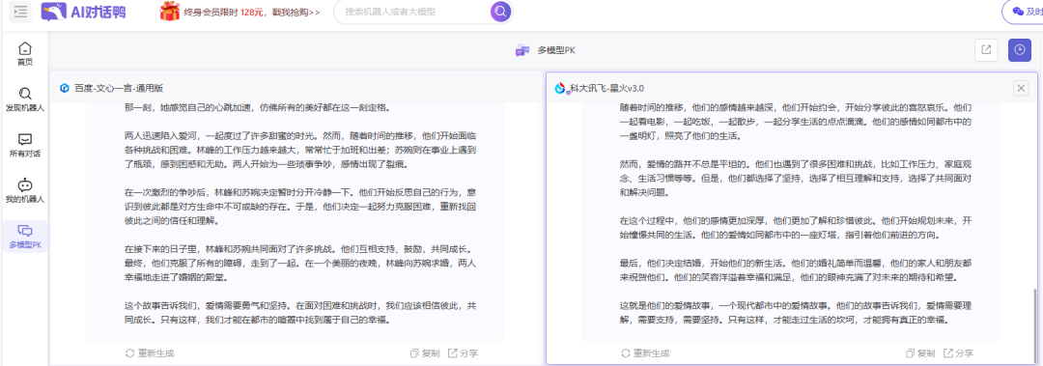Open history with the purple clock button
This screenshot has width=1043, height=366.
coord(1019,50)
